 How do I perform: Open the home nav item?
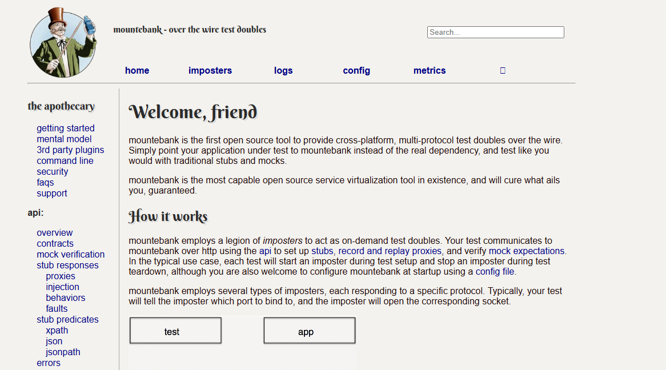point(137,70)
